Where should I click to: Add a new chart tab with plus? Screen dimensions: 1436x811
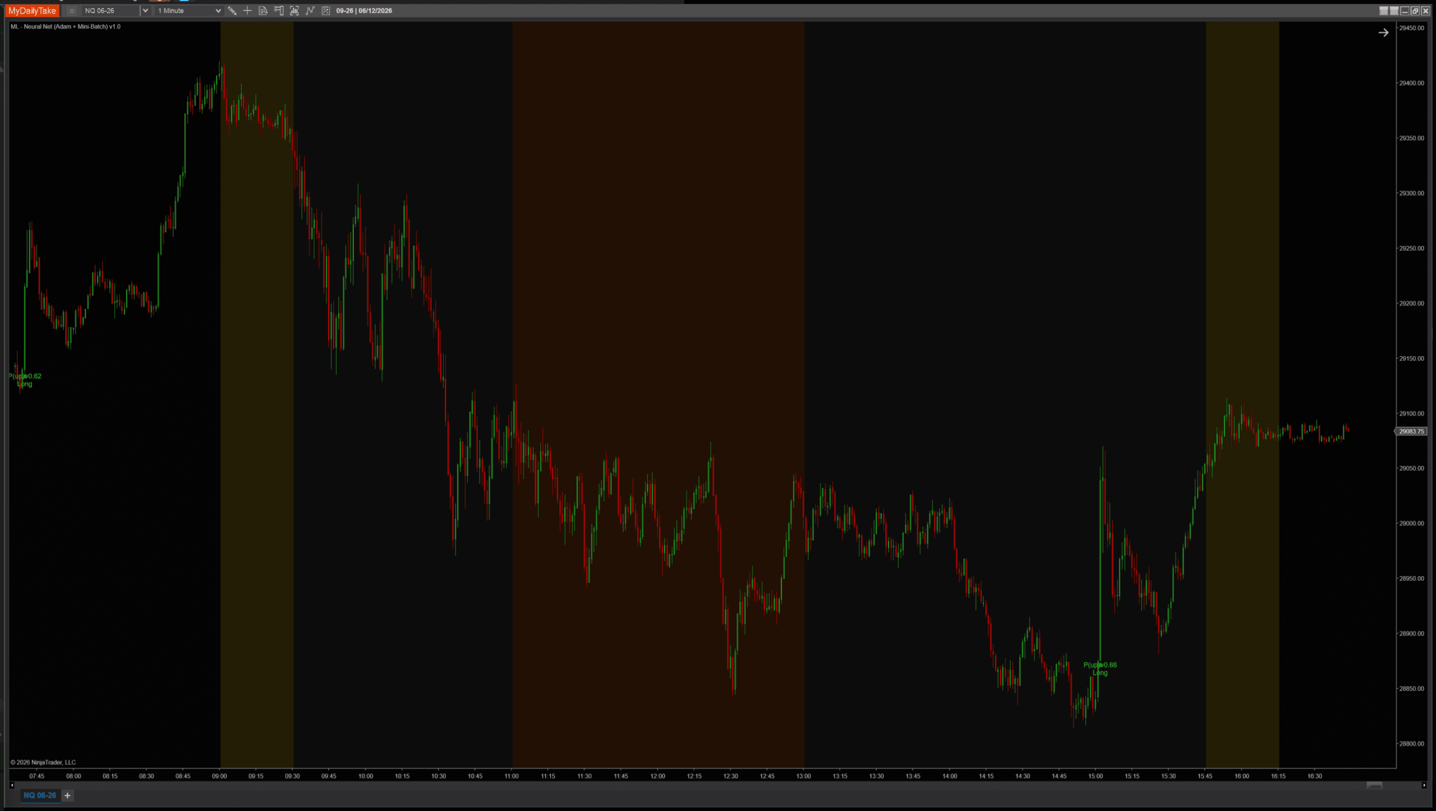click(x=67, y=795)
